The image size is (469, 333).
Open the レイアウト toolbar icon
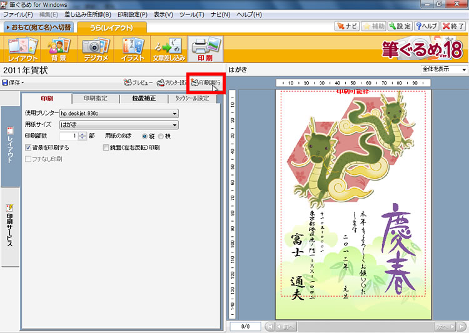click(23, 49)
